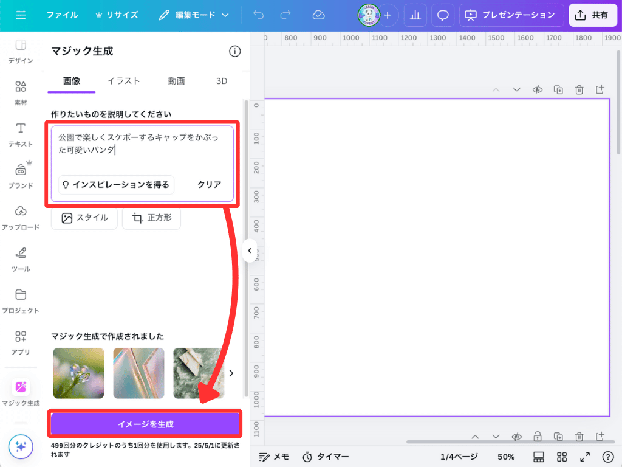Click the insights bar chart icon in the top bar

(415, 15)
